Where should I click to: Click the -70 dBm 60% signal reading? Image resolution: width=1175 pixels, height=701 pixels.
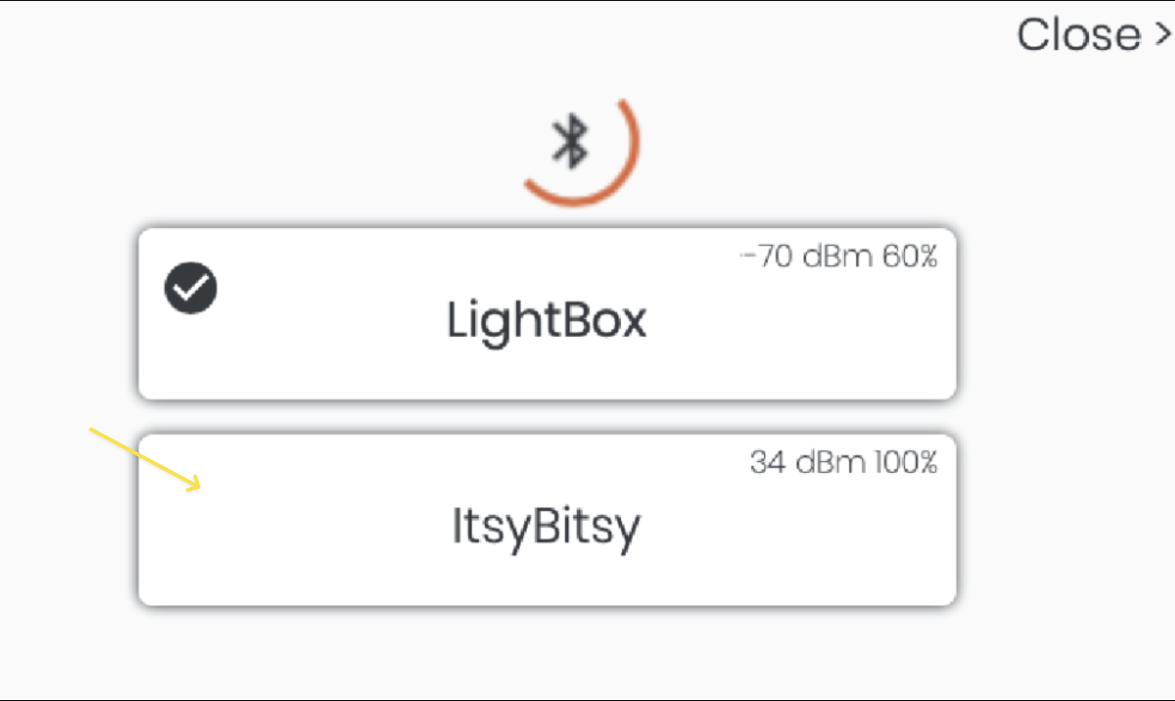838,256
